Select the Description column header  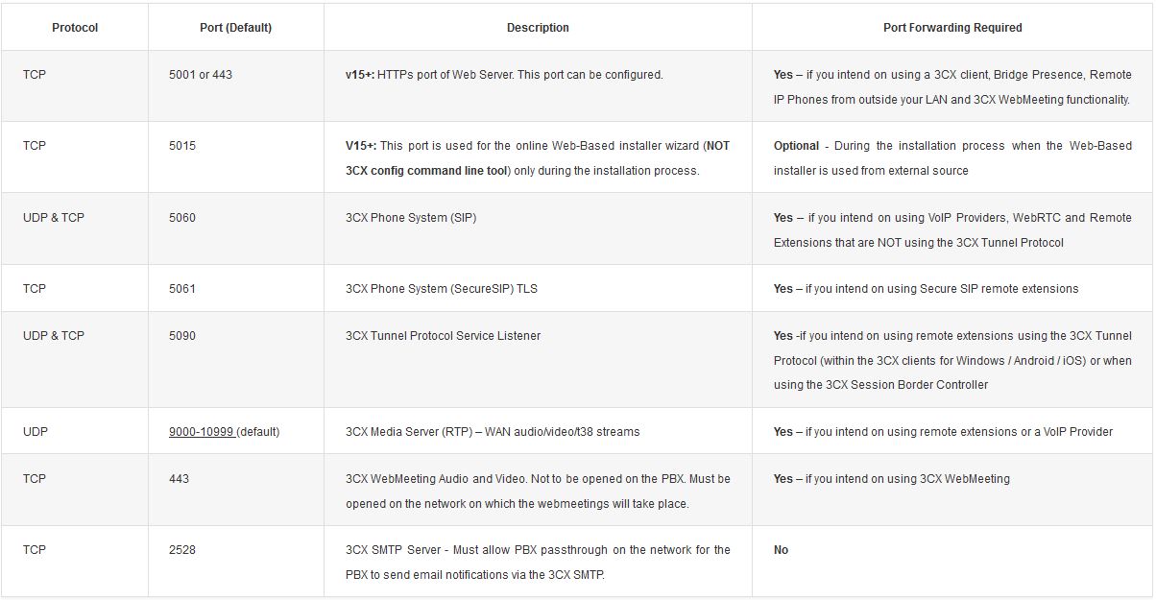click(538, 28)
